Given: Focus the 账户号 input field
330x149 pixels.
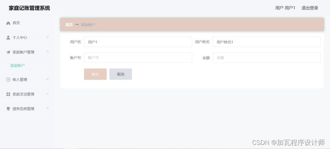Looking at the screenshot, I should (x=138, y=58).
